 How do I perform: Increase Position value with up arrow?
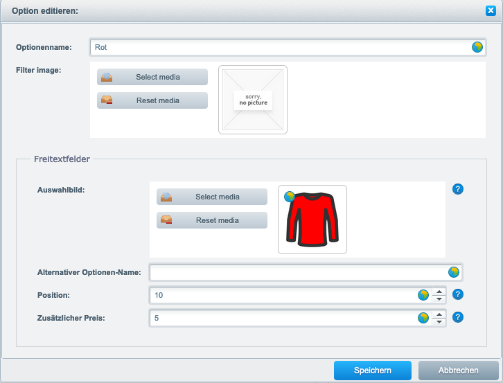pyautogui.click(x=439, y=292)
